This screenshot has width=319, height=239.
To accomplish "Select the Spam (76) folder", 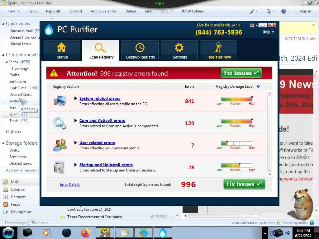I will point(18,114).
